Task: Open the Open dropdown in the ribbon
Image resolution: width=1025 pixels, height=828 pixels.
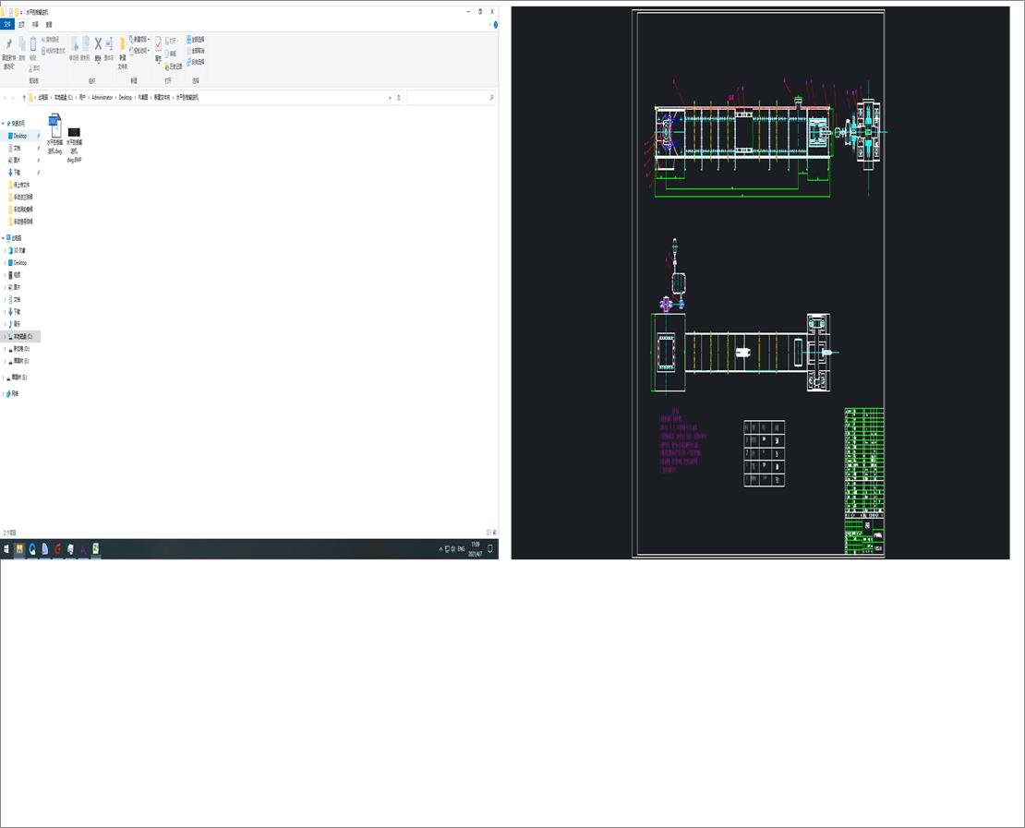Action: (172, 41)
